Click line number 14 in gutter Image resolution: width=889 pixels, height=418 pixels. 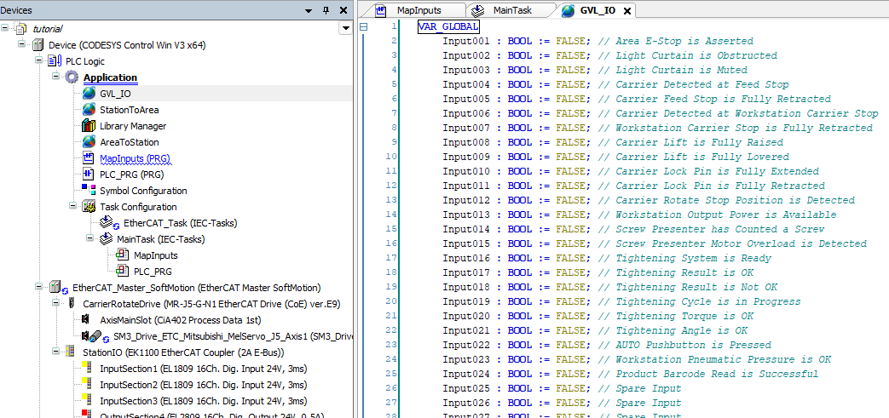[x=392, y=215]
